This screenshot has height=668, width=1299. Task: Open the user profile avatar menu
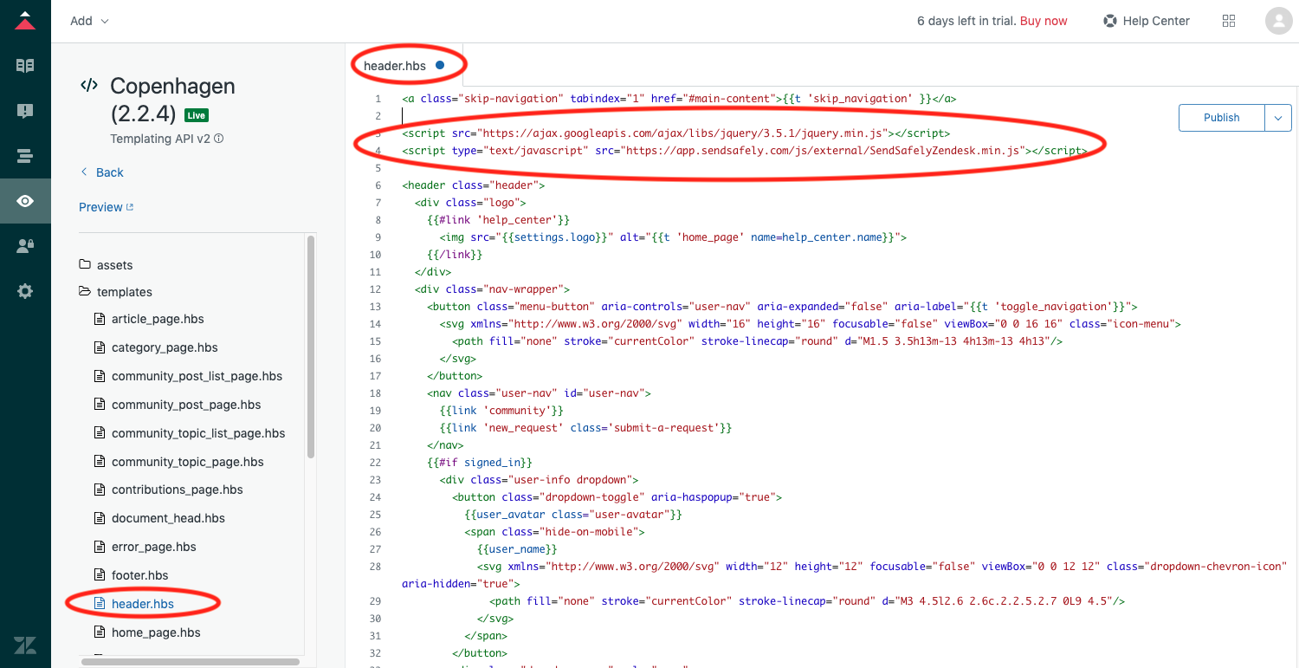click(x=1279, y=20)
